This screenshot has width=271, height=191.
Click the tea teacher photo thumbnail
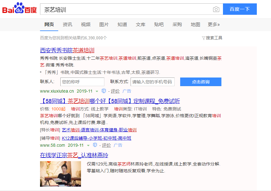(x=60, y=174)
